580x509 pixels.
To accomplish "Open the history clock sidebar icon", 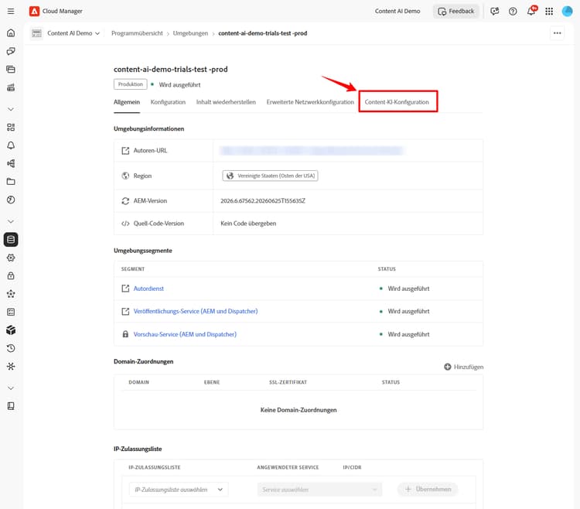I will tap(11, 348).
